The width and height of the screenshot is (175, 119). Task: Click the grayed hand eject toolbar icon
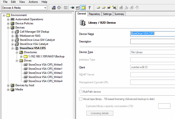tap(137, 8)
